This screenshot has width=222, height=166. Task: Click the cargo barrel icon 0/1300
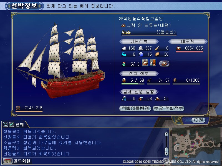click(x=175, y=80)
